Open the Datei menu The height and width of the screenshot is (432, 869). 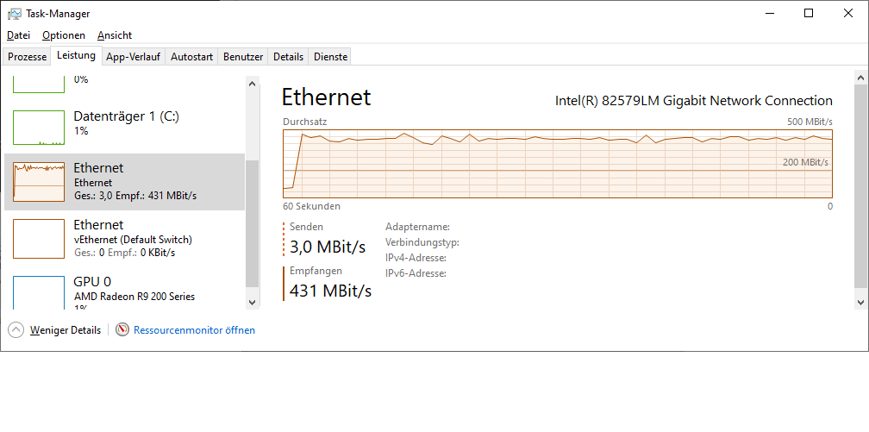pyautogui.click(x=18, y=35)
